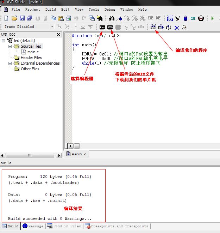Click the cascading windows icon

click(x=92, y=18)
